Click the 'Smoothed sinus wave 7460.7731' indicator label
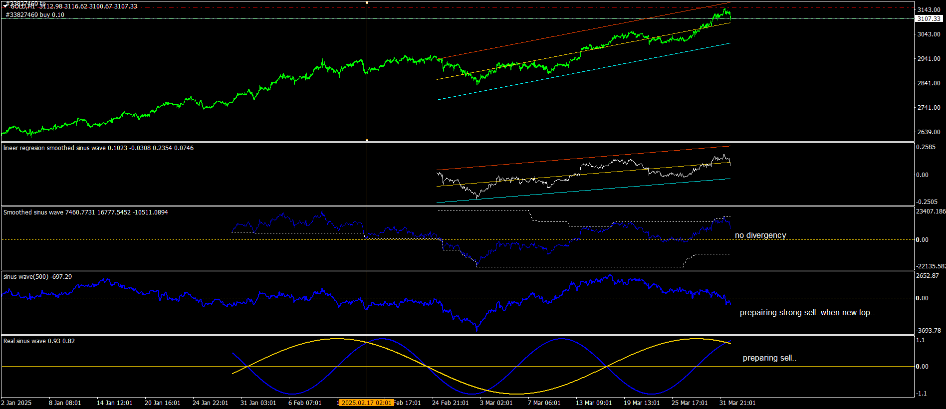 [x=85, y=212]
